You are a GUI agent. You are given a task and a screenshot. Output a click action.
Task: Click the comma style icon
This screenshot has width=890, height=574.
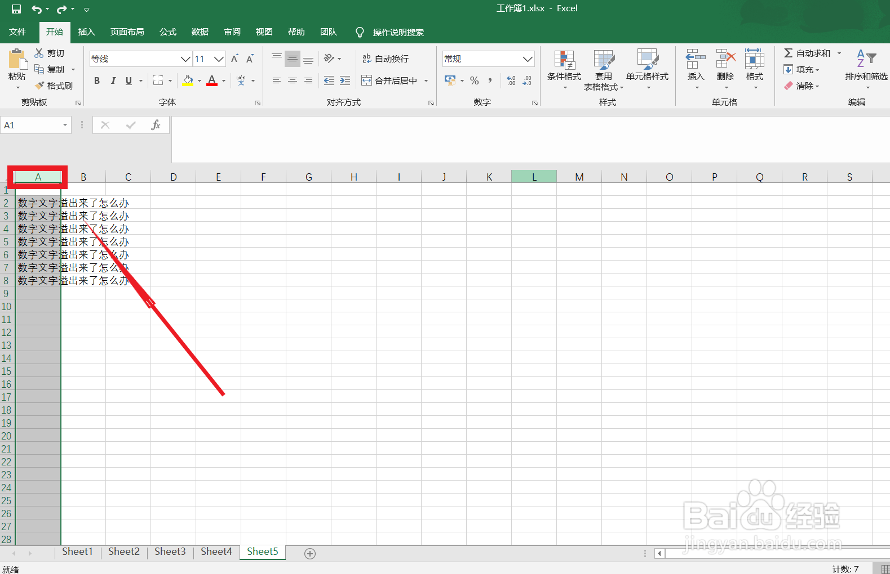pyautogui.click(x=490, y=80)
